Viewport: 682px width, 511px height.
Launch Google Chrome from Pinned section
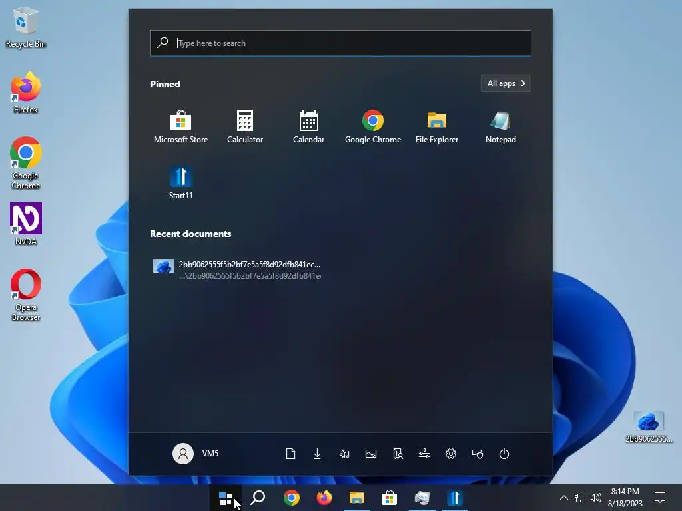[x=373, y=127]
